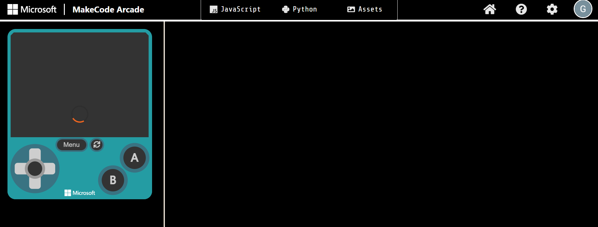The image size is (598, 227).
Task: Push the D-pad right arrow
Action: click(50, 169)
